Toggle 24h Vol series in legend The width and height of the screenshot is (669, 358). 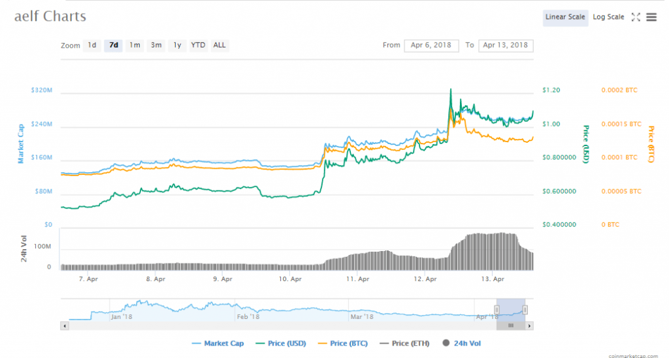coord(462,343)
